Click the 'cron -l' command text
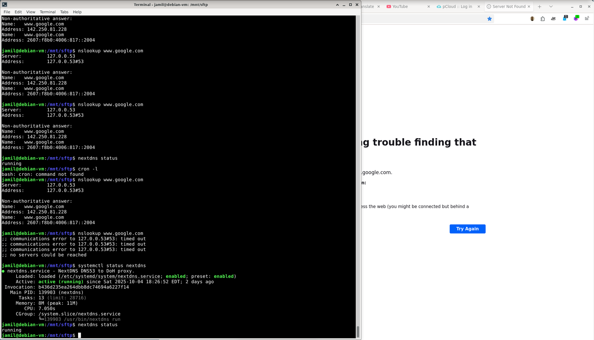 point(88,169)
